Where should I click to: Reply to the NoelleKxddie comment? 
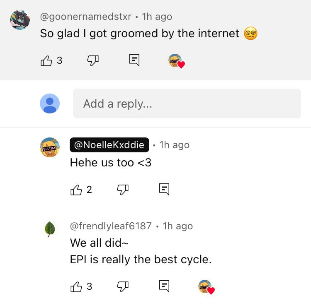[x=164, y=190]
